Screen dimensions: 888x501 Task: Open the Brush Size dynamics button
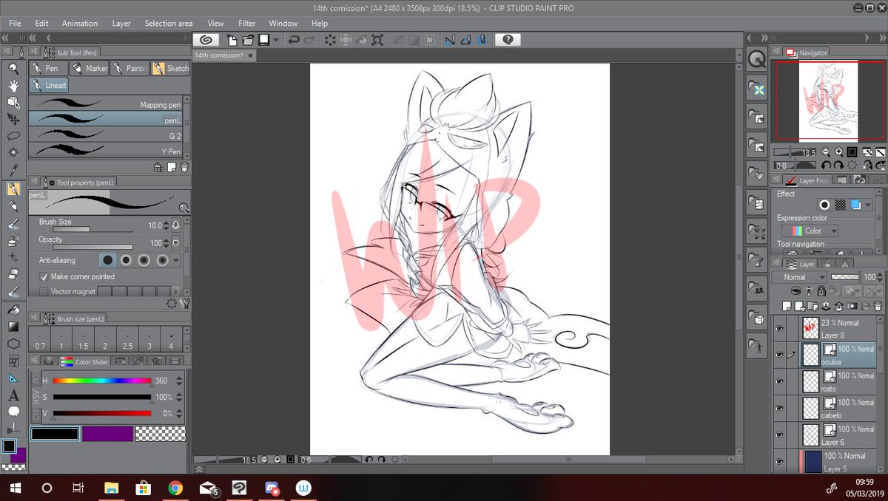click(x=176, y=225)
